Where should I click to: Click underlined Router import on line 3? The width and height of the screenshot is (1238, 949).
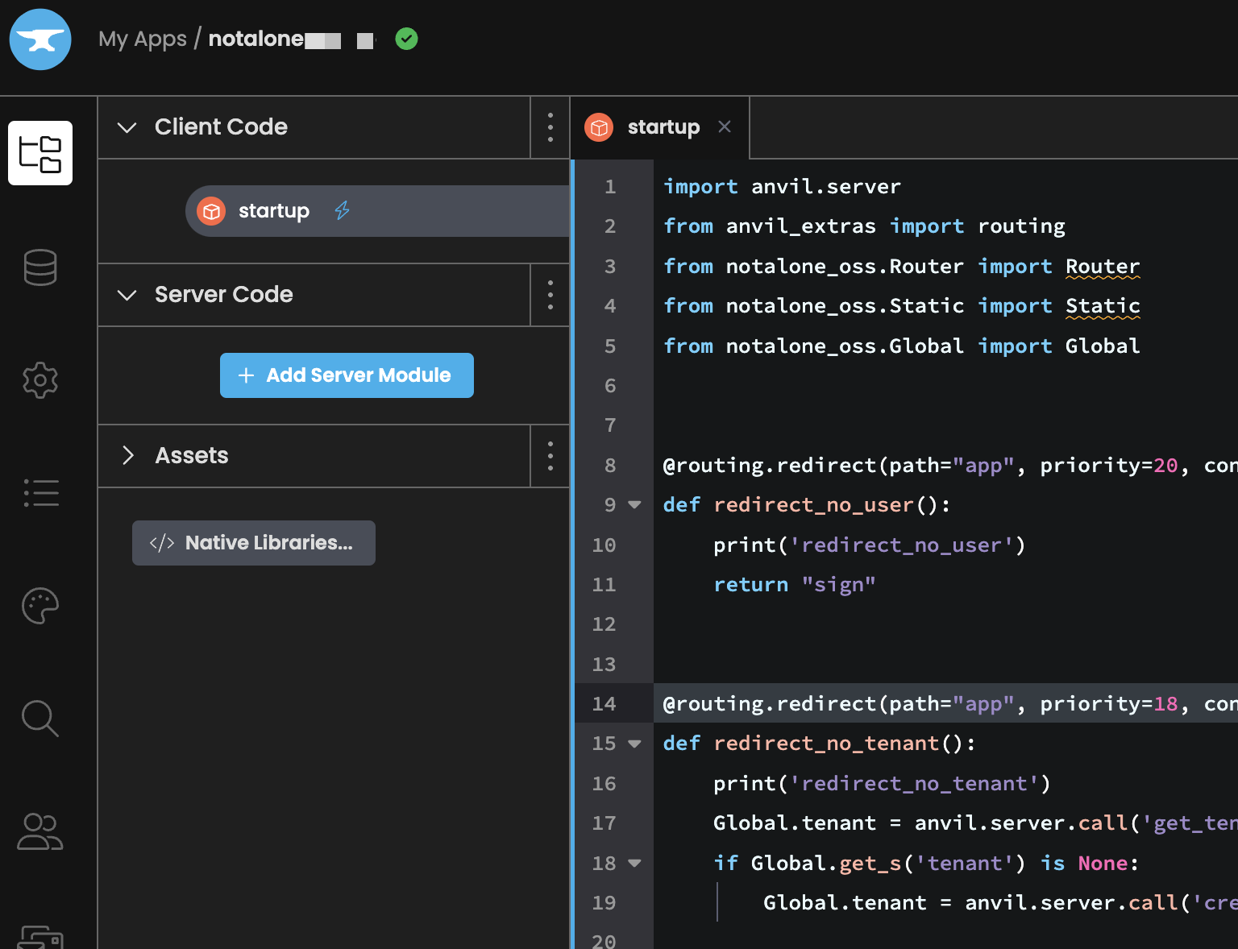point(1103,267)
